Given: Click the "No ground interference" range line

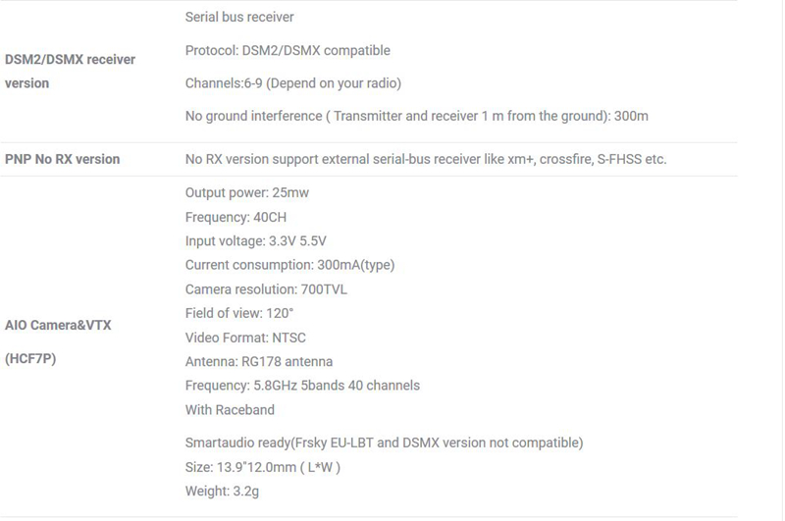Looking at the screenshot, I should 416,116.
